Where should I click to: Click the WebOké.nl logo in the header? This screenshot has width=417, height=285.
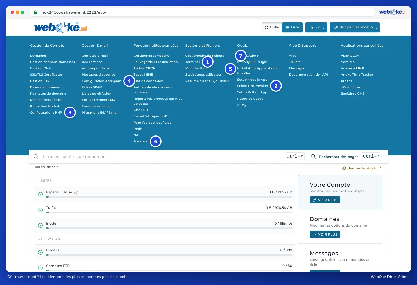pos(61,27)
